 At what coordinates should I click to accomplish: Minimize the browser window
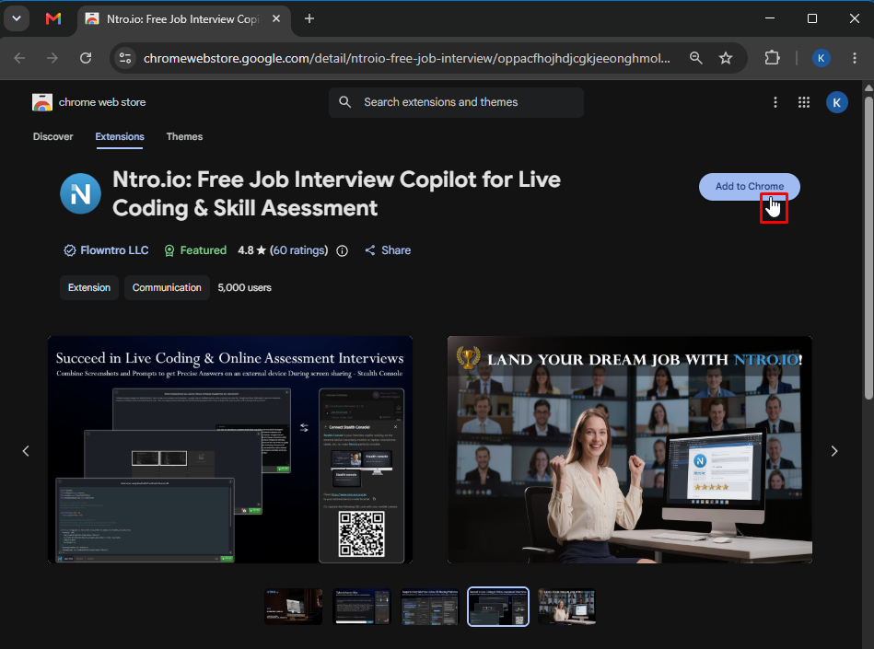click(770, 18)
